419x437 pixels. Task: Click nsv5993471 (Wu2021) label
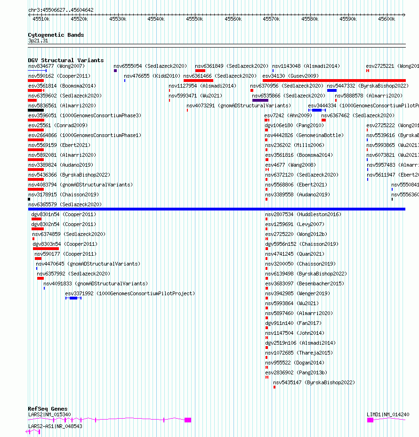[x=195, y=96]
